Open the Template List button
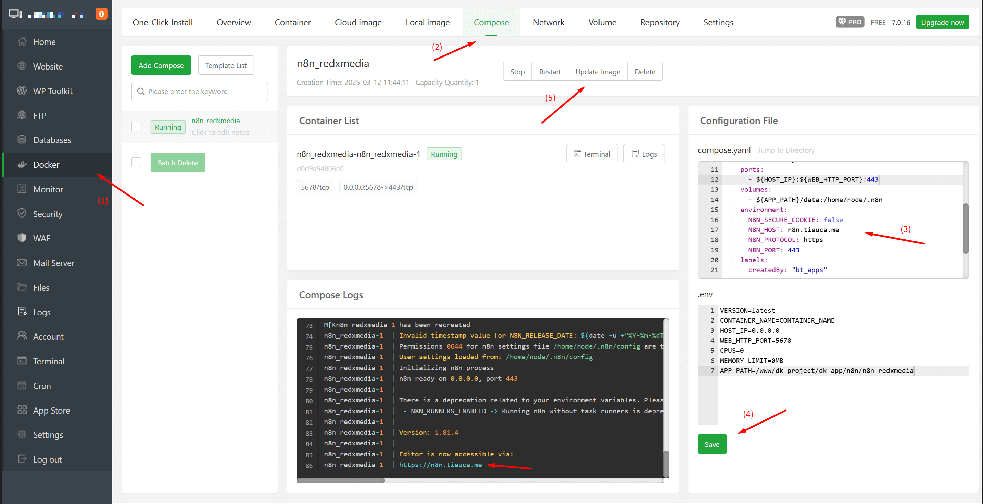This screenshot has width=983, height=504. click(x=226, y=65)
